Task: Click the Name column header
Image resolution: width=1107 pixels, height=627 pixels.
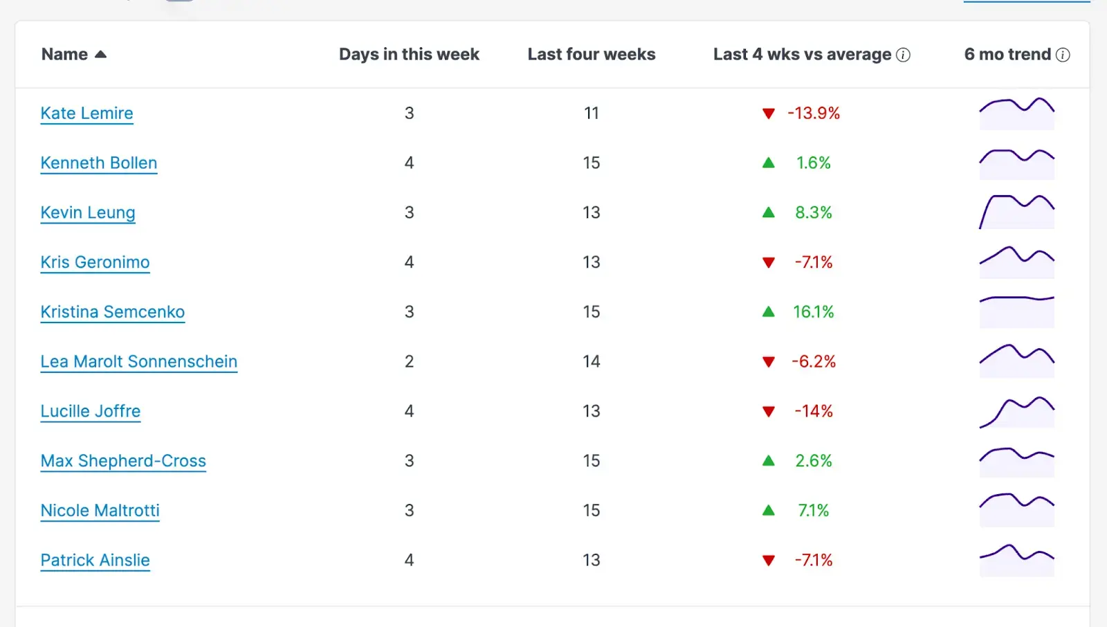Action: coord(64,54)
